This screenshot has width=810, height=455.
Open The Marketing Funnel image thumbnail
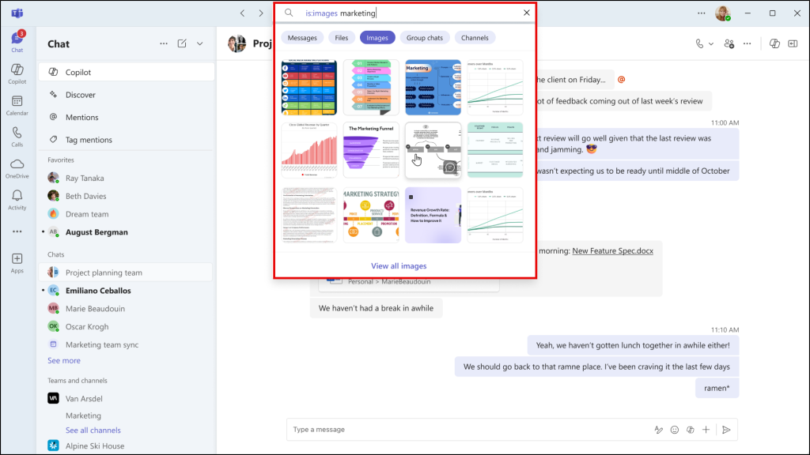tap(371, 150)
